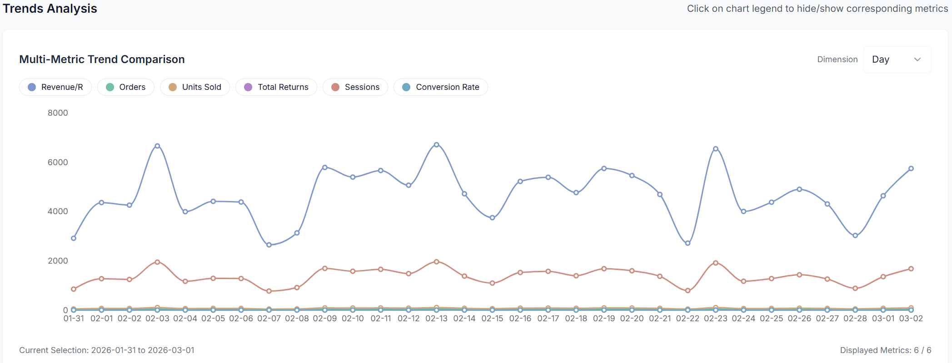Click the Dimension dropdown chevron arrow
This screenshot has width=952, height=363.
click(x=917, y=59)
